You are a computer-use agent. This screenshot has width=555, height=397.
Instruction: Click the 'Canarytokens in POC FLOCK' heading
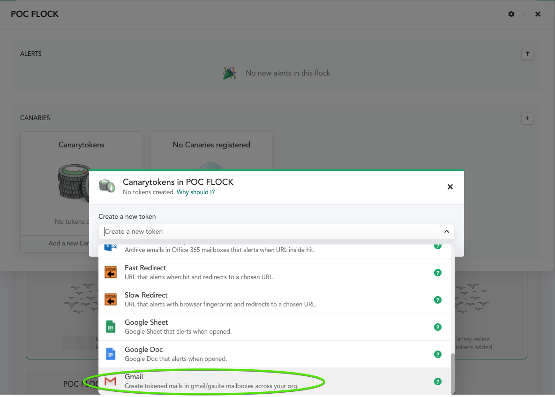[x=178, y=182]
